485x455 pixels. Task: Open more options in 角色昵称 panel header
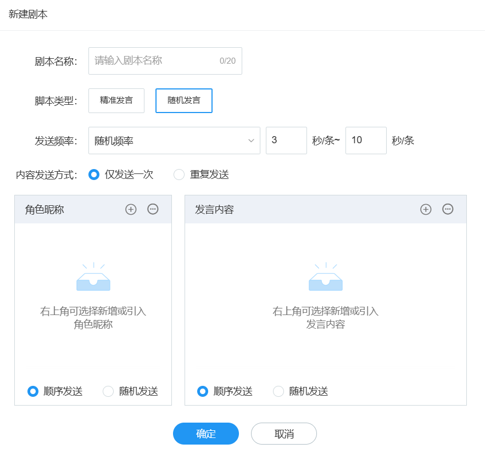[153, 209]
